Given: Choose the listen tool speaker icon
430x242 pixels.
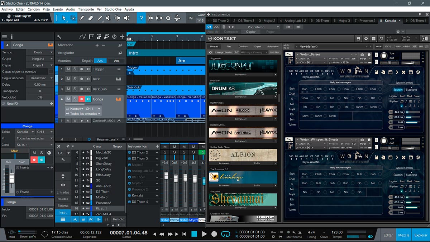Looking at the screenshot, I should 127,18.
